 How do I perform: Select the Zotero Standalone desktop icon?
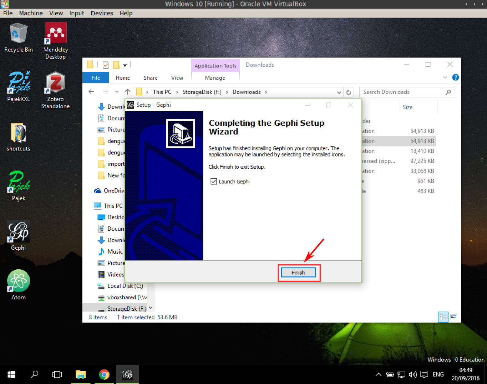point(55,90)
